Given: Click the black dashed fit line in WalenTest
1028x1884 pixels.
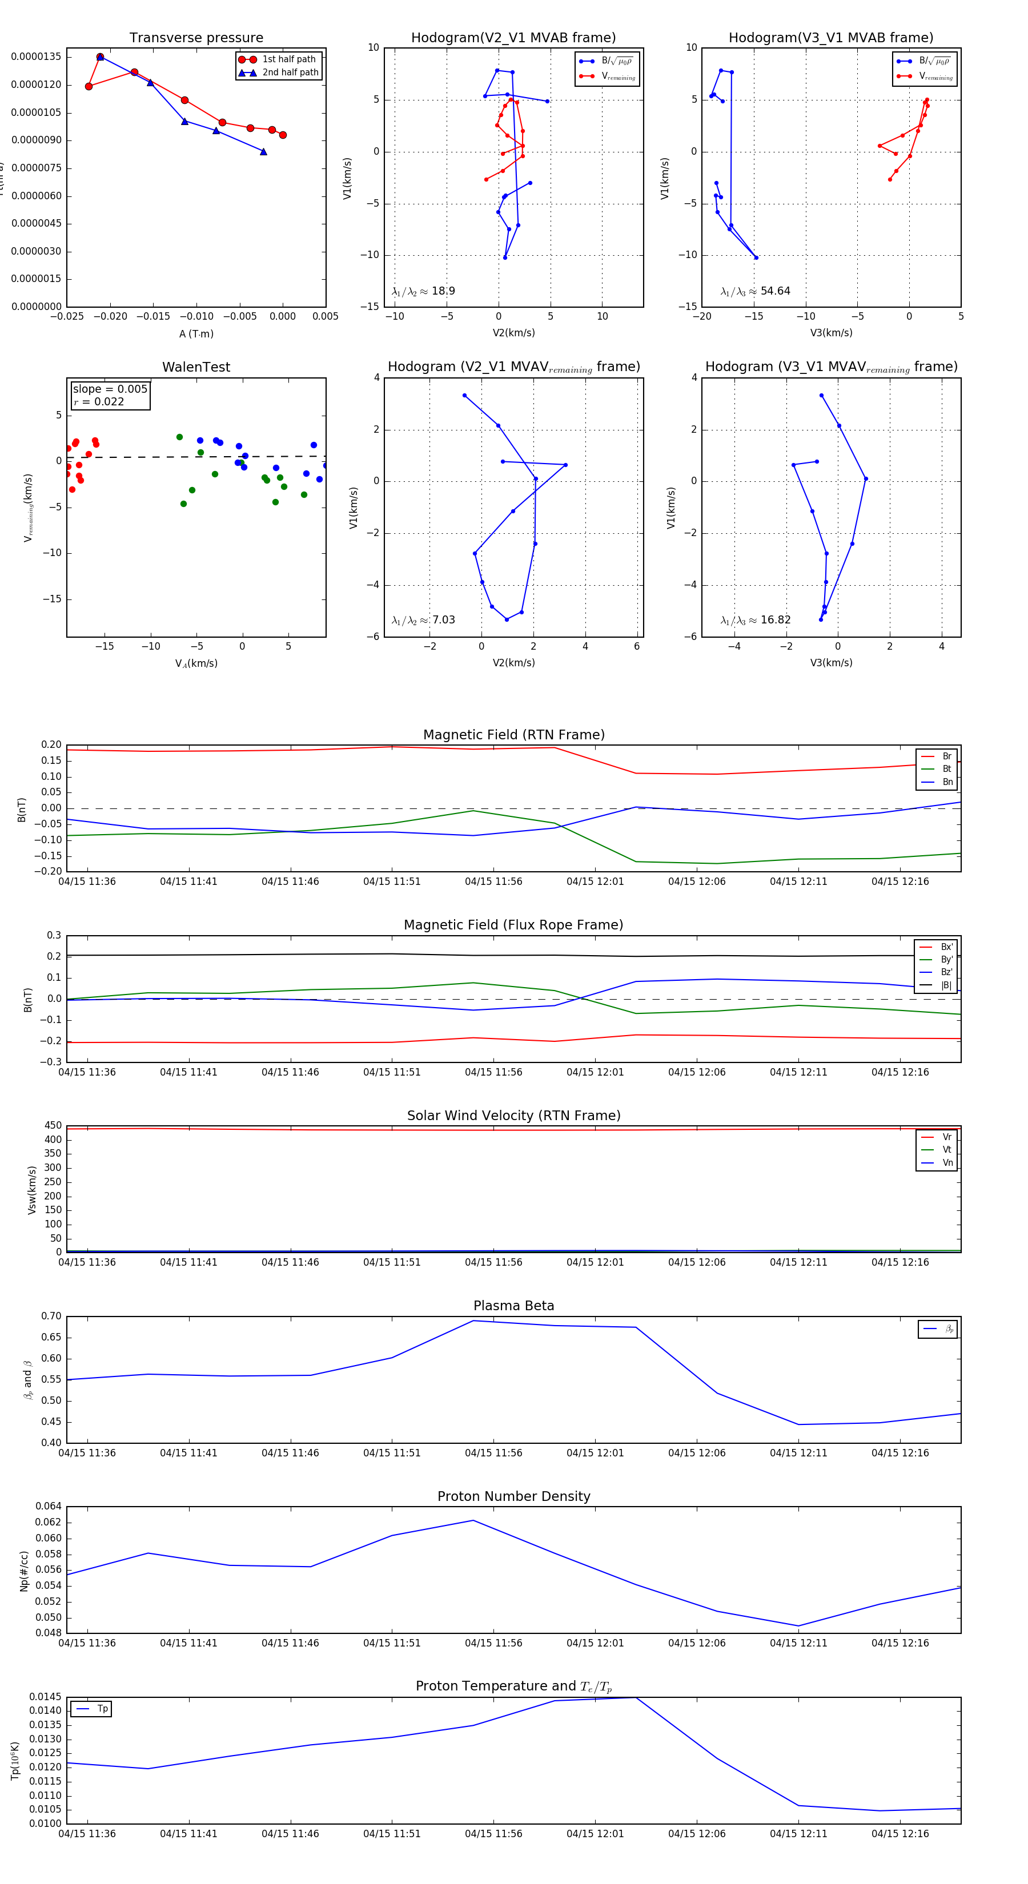Looking at the screenshot, I should coord(196,457).
